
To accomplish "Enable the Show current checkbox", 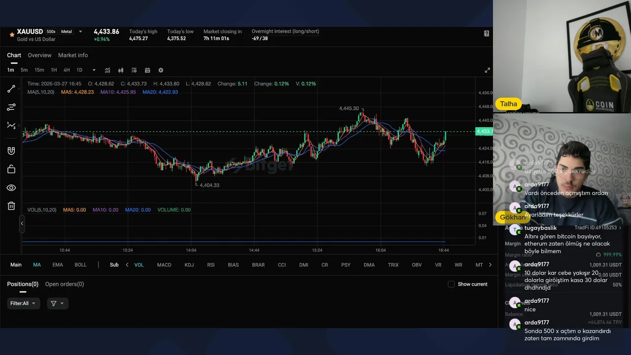I will pyautogui.click(x=451, y=284).
